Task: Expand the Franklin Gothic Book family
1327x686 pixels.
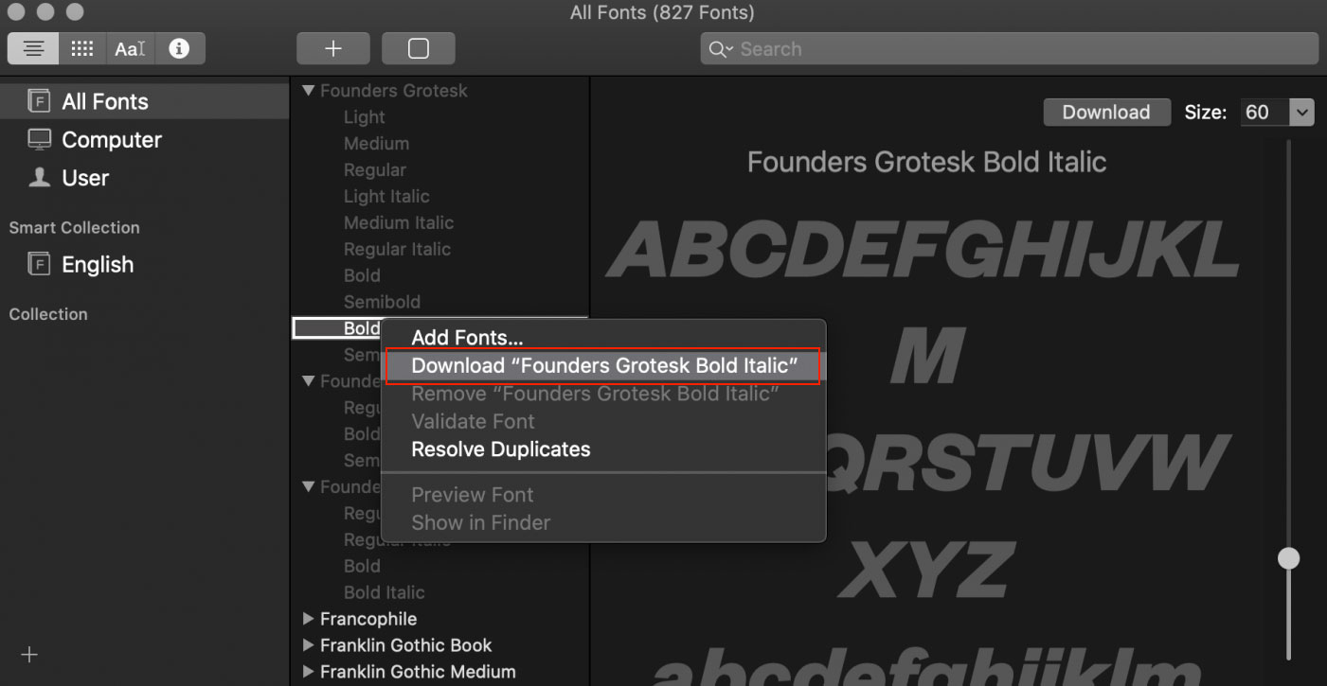Action: (308, 645)
